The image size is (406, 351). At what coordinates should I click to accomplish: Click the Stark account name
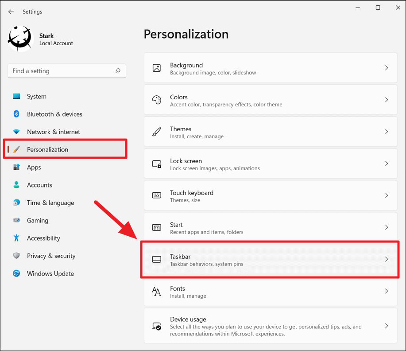(x=46, y=36)
